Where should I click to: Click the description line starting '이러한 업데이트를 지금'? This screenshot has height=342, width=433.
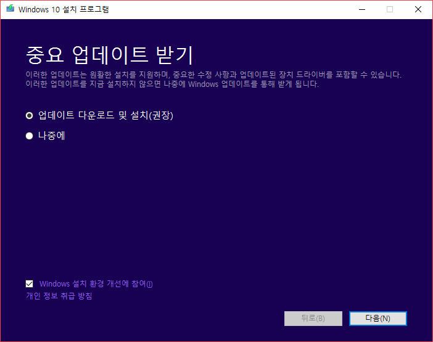point(172,84)
